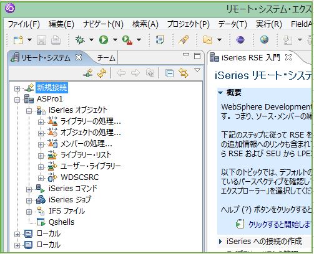Click the ライブラリー・リスト filter icon
314x254 pixels.
[52, 155]
